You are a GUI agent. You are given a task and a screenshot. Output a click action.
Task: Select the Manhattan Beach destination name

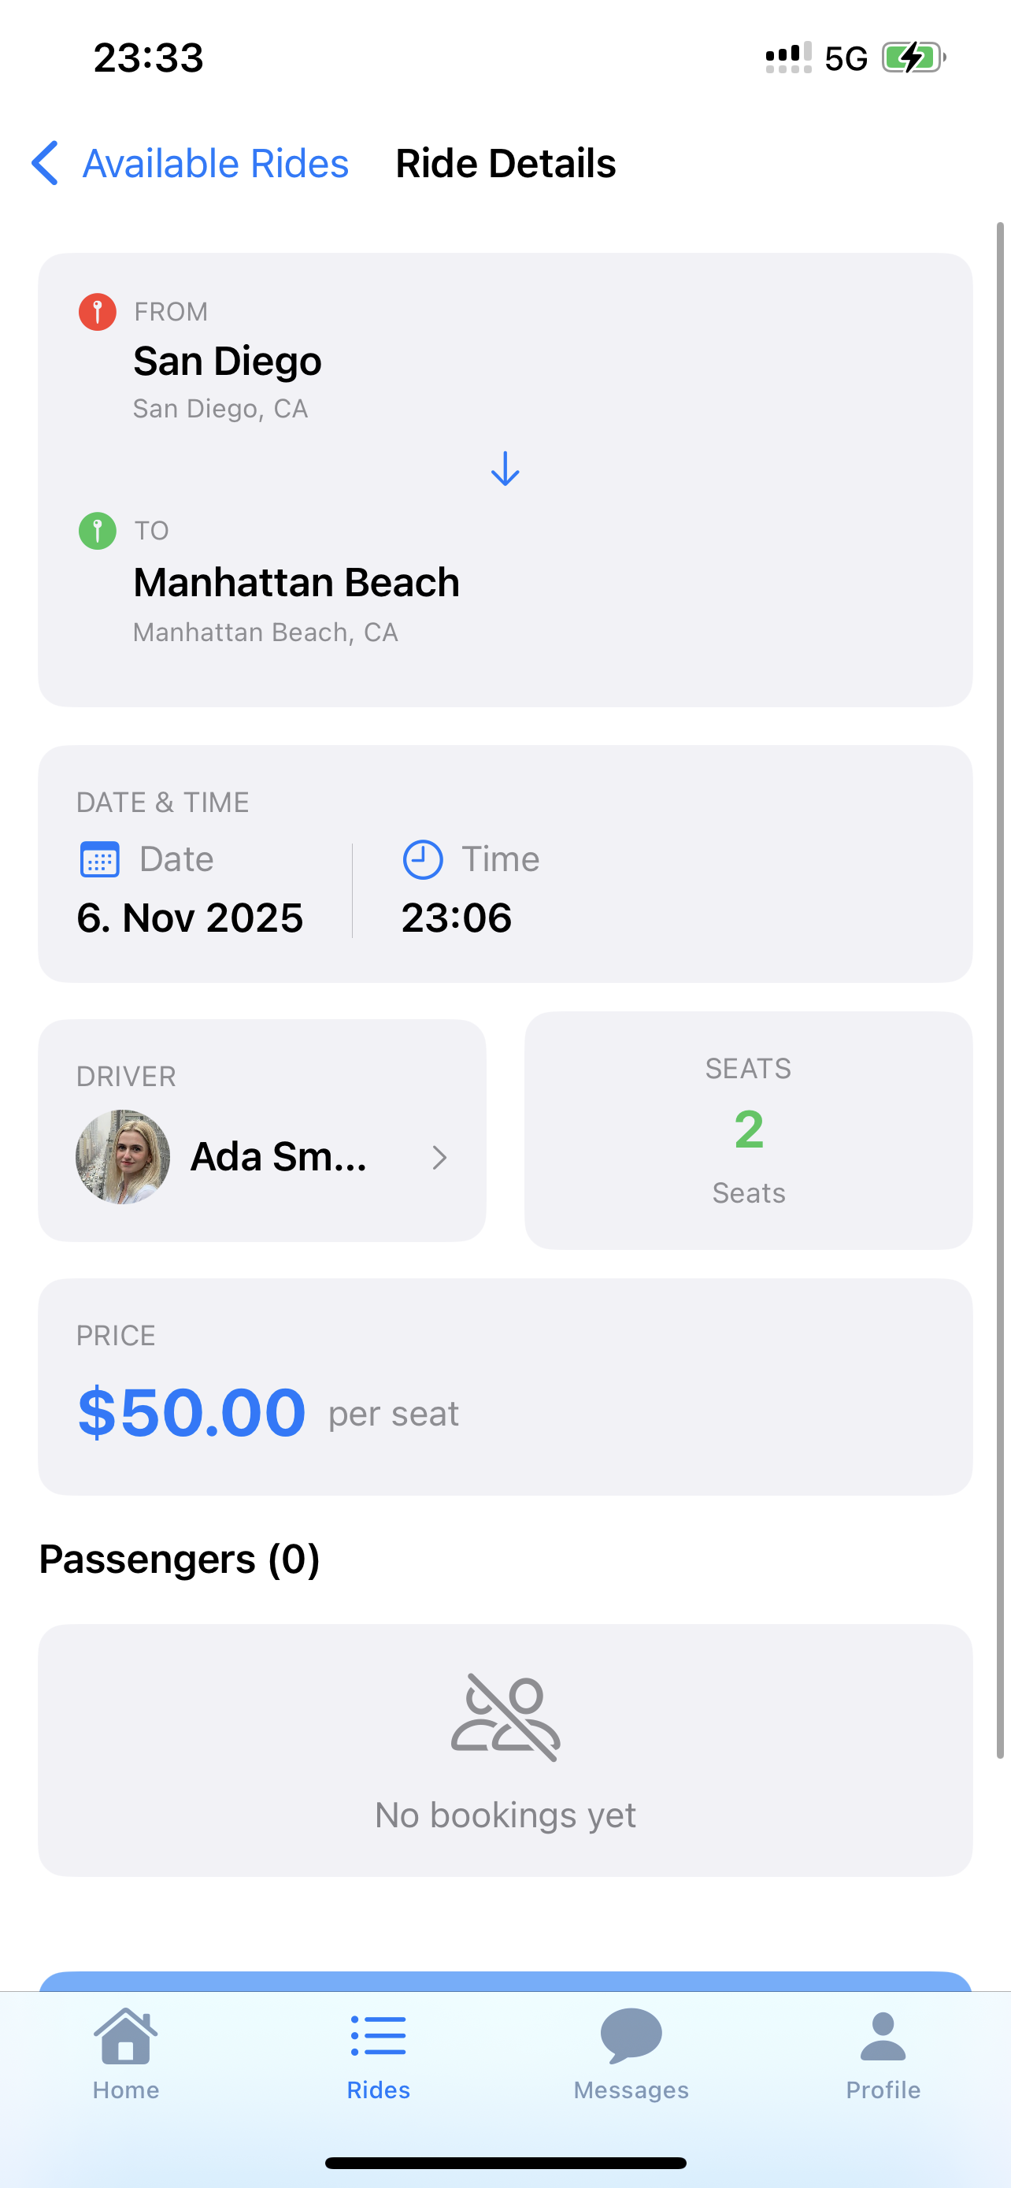296,583
